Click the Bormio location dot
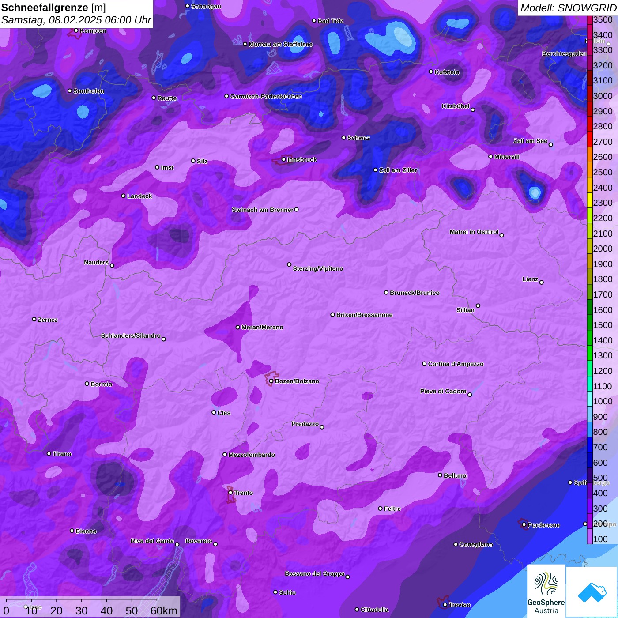Screen dimensions: 618x618 tap(87, 384)
